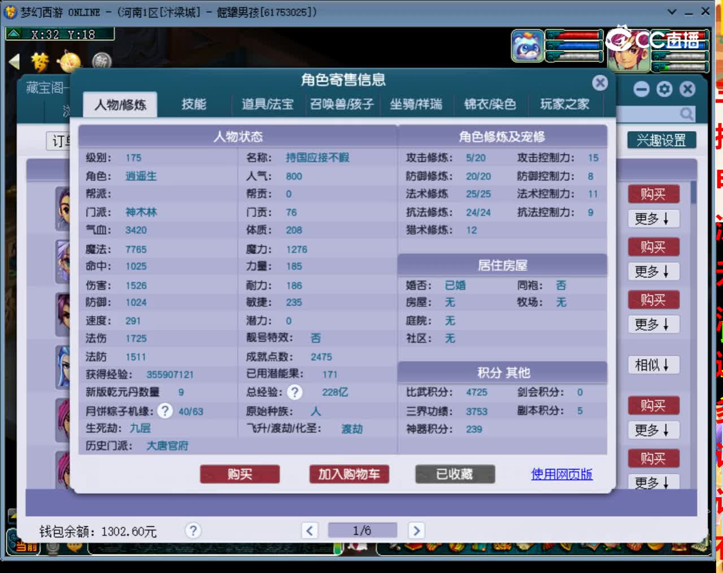Click the 加入购物车 button
723x573 pixels.
click(x=349, y=474)
